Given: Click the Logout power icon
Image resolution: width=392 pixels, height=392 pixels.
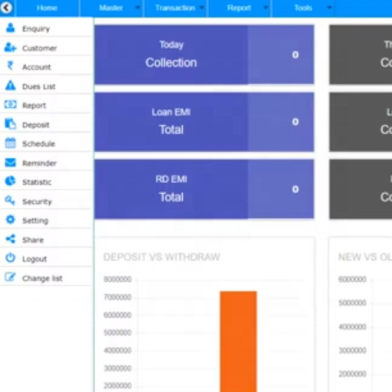Looking at the screenshot, I should click(10, 258).
